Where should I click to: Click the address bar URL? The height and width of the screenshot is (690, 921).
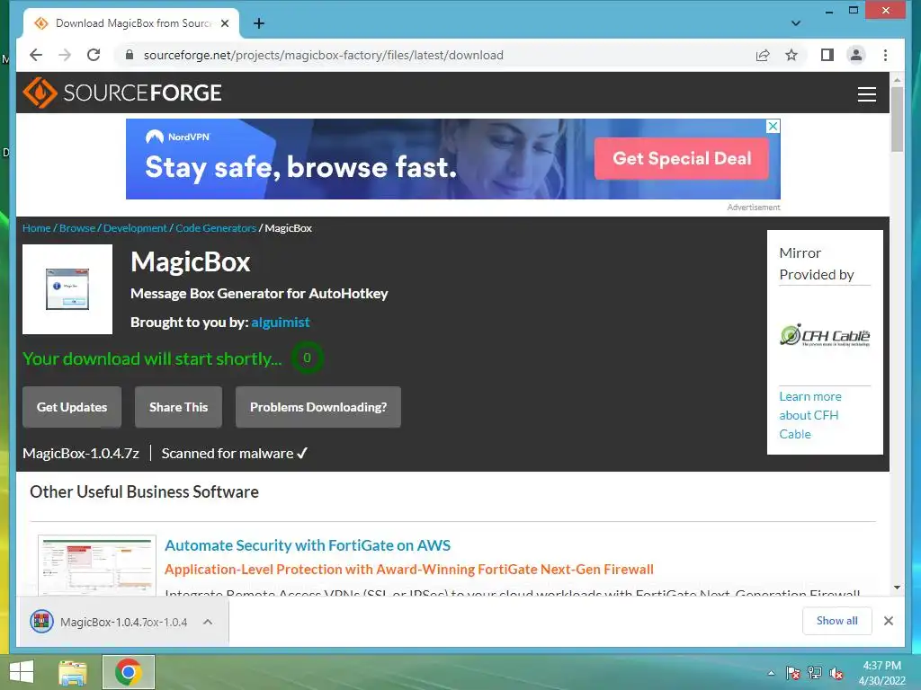coord(324,55)
